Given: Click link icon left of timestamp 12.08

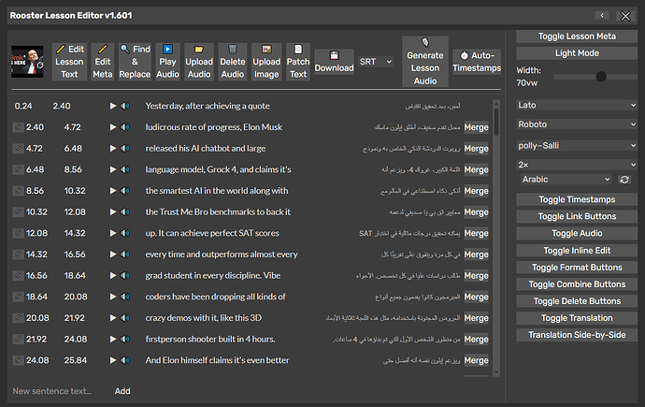Looking at the screenshot, I should click(18, 233).
